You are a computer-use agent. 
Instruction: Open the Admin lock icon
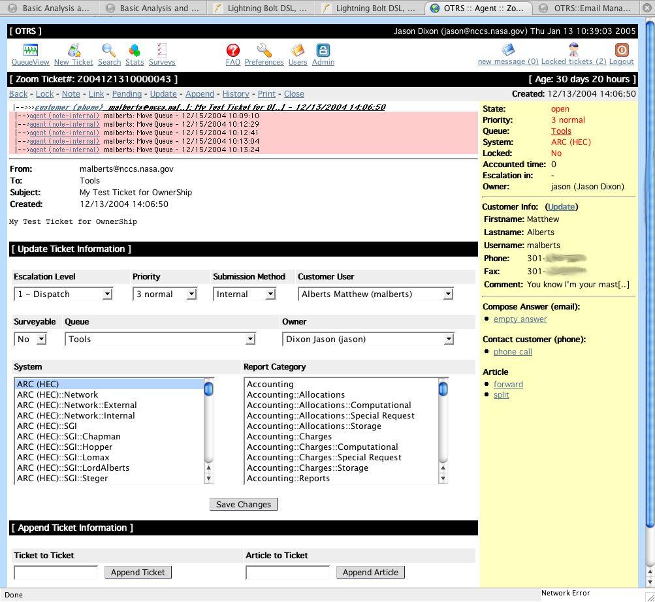323,50
